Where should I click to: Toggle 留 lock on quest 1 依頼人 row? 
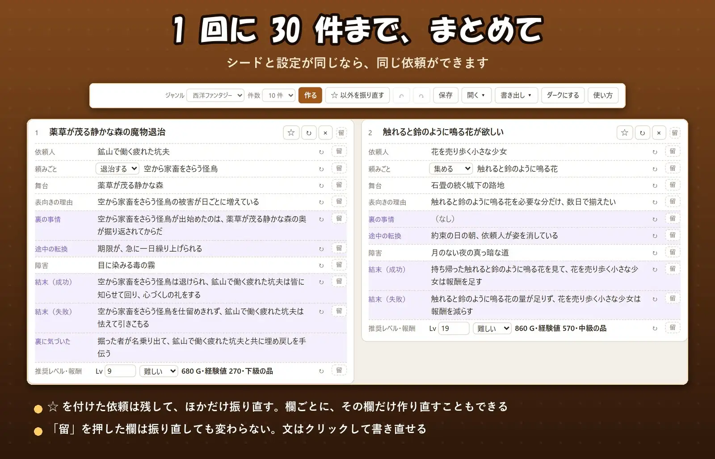(339, 152)
